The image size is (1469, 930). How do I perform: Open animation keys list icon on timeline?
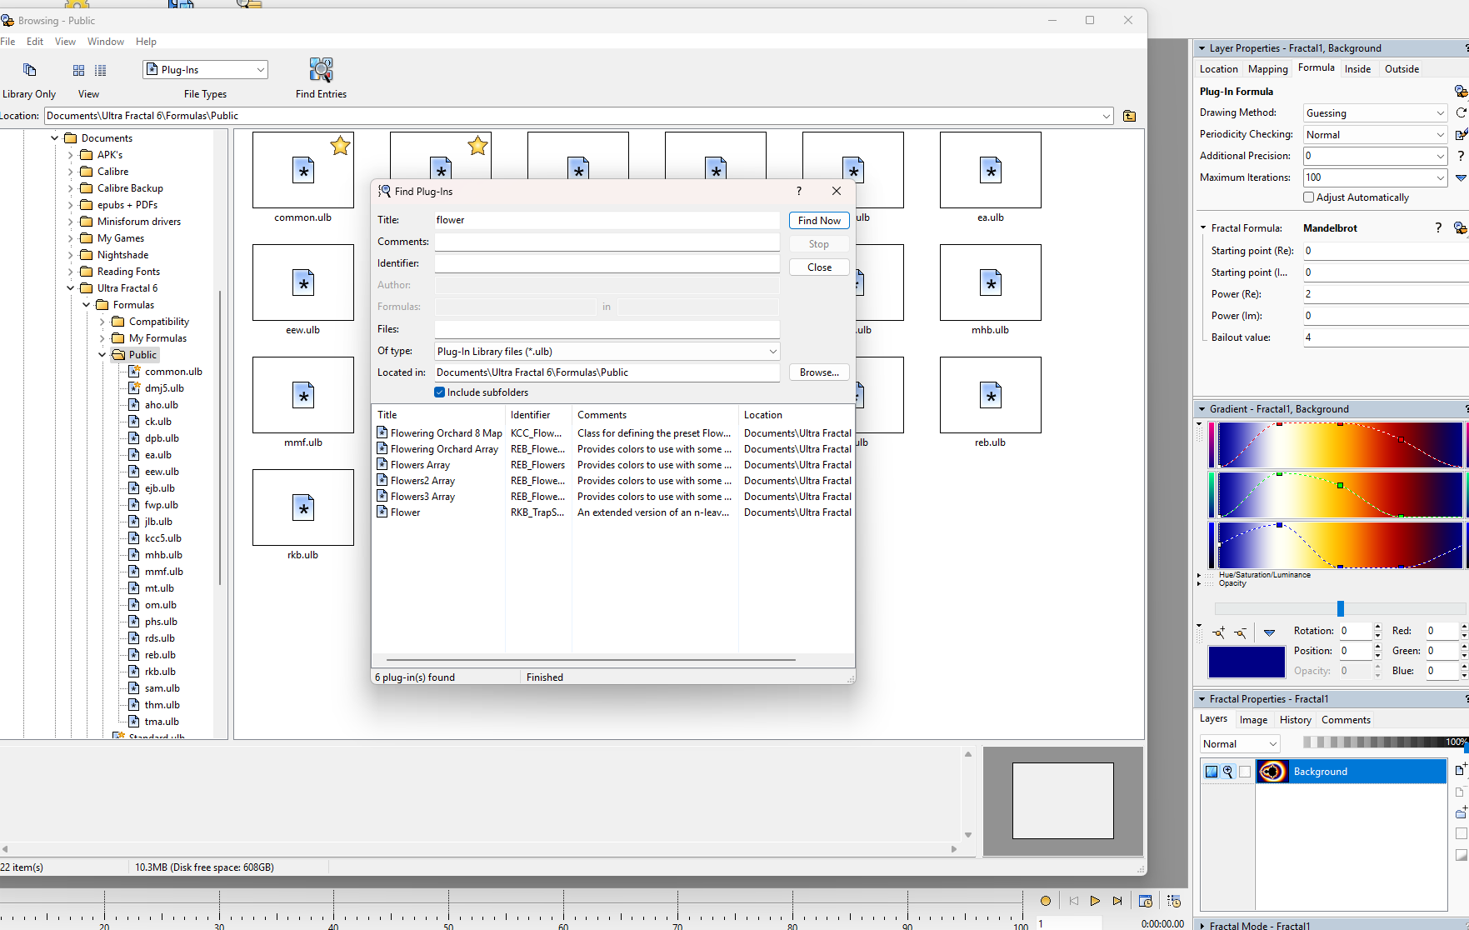(1174, 901)
